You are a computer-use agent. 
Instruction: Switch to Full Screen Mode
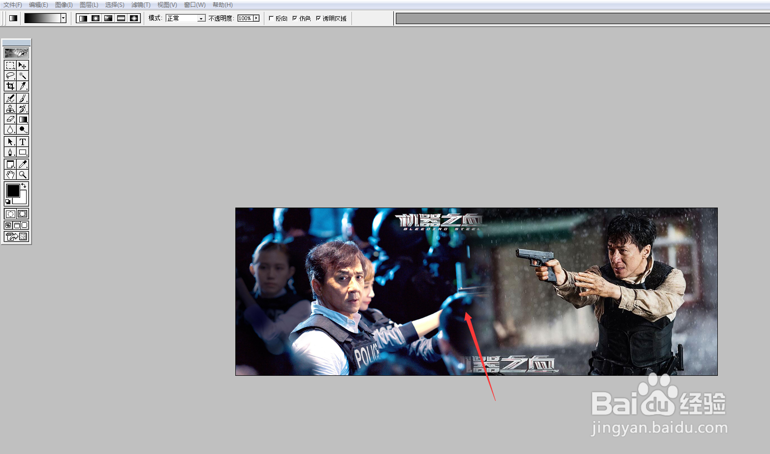(x=25, y=225)
